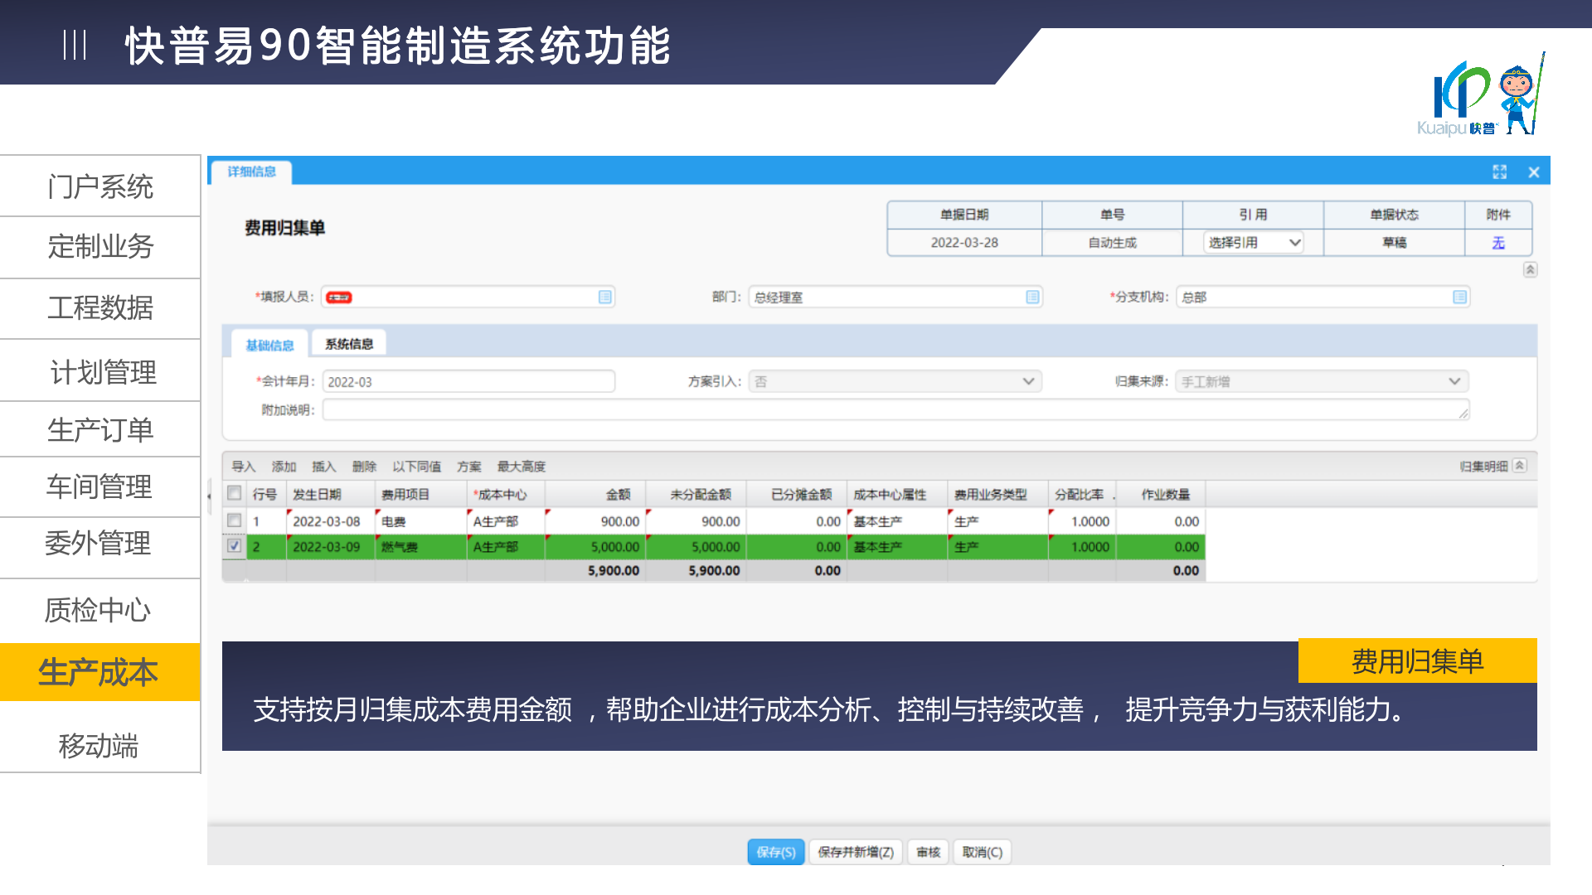Click the resize handle of 附加说明 textbox
Image resolution: width=1592 pixels, height=895 pixels.
point(1463,414)
